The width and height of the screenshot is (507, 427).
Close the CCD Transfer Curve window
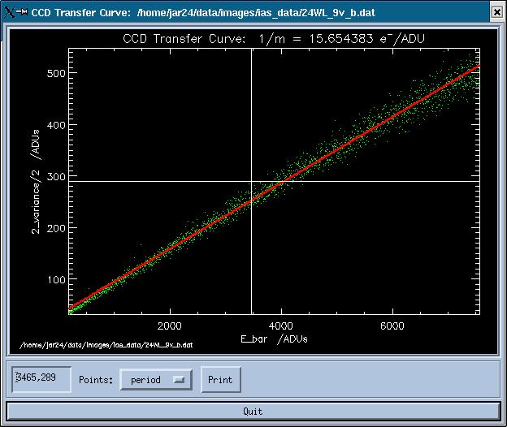tap(496, 11)
